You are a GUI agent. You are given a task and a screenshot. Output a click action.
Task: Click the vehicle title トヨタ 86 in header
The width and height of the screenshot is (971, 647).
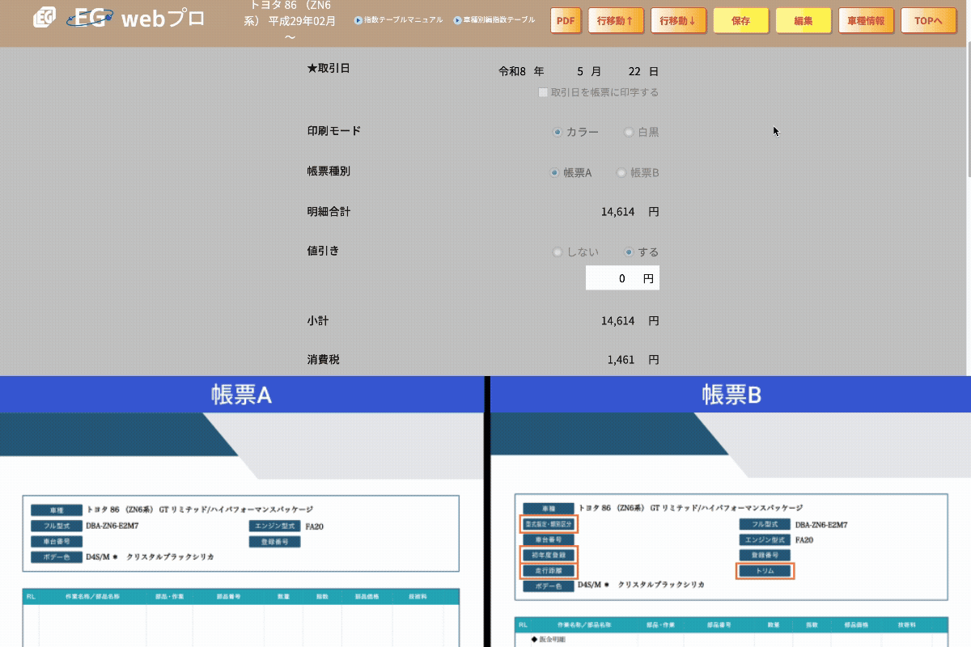tap(290, 20)
